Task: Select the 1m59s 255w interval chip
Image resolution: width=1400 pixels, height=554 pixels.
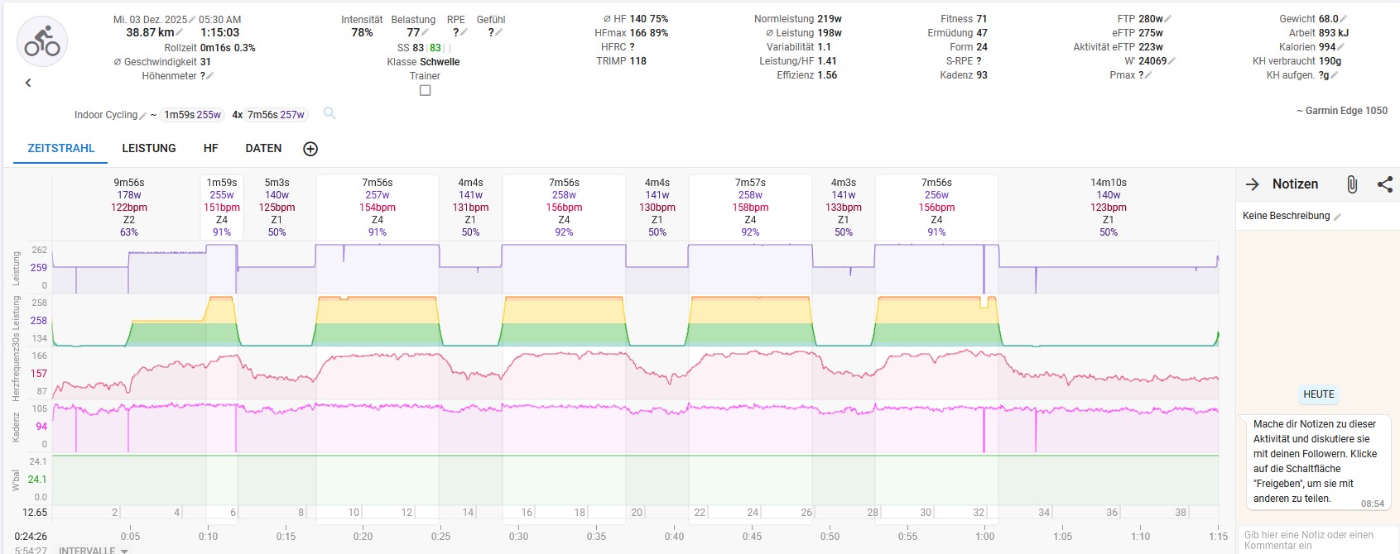Action: (x=192, y=115)
